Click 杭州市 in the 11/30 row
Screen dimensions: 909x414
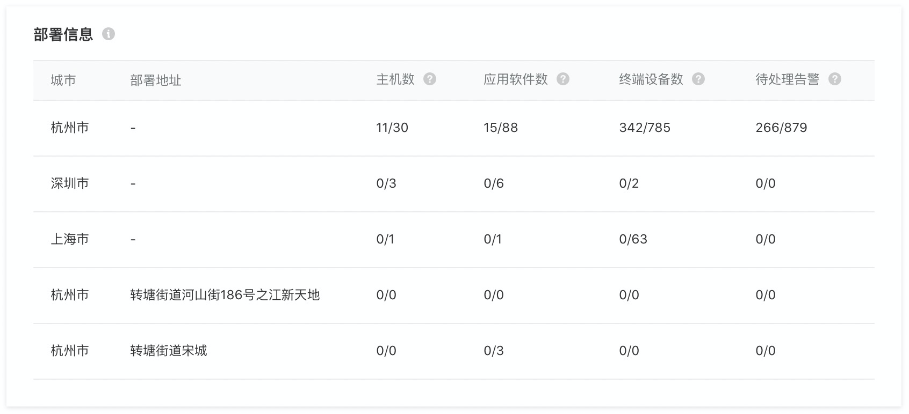70,128
